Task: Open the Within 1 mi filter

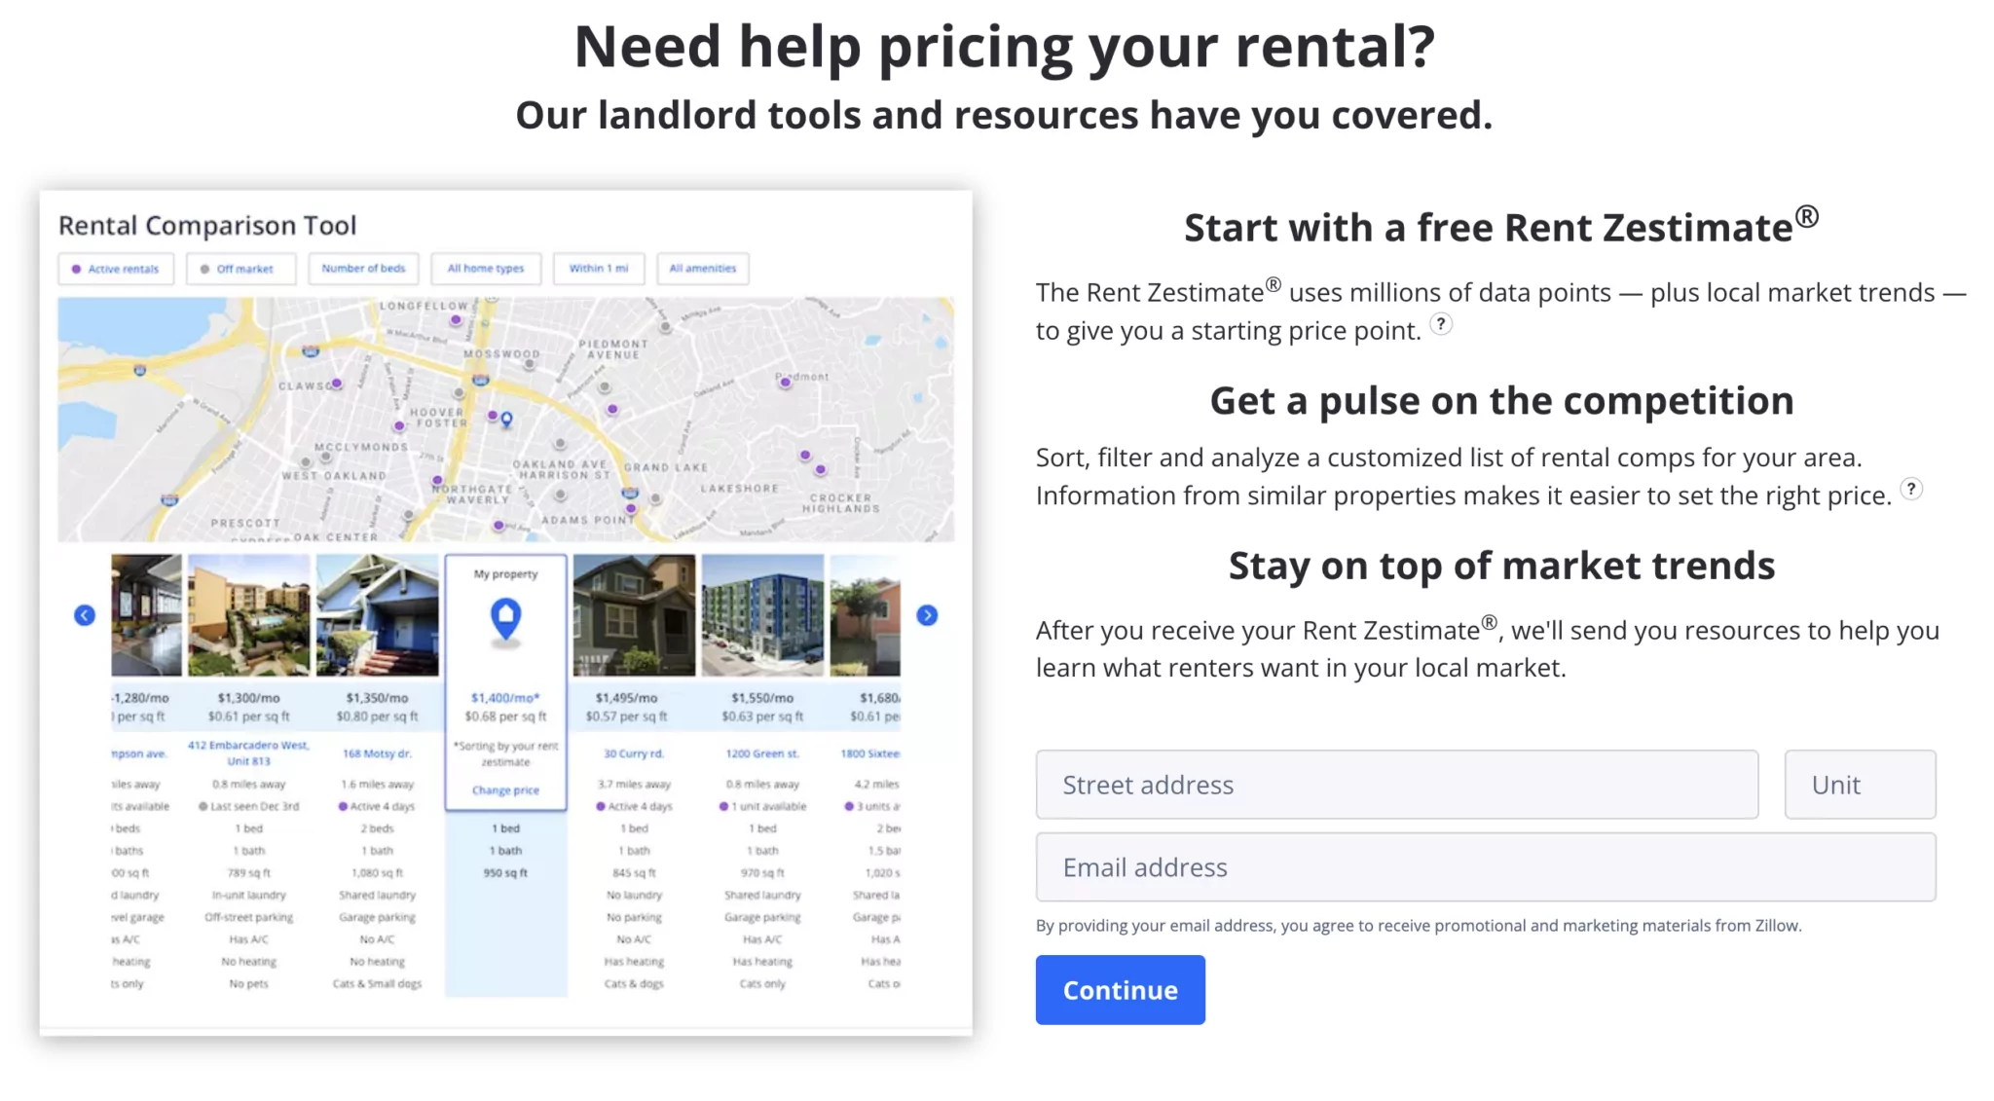Action: tap(599, 269)
